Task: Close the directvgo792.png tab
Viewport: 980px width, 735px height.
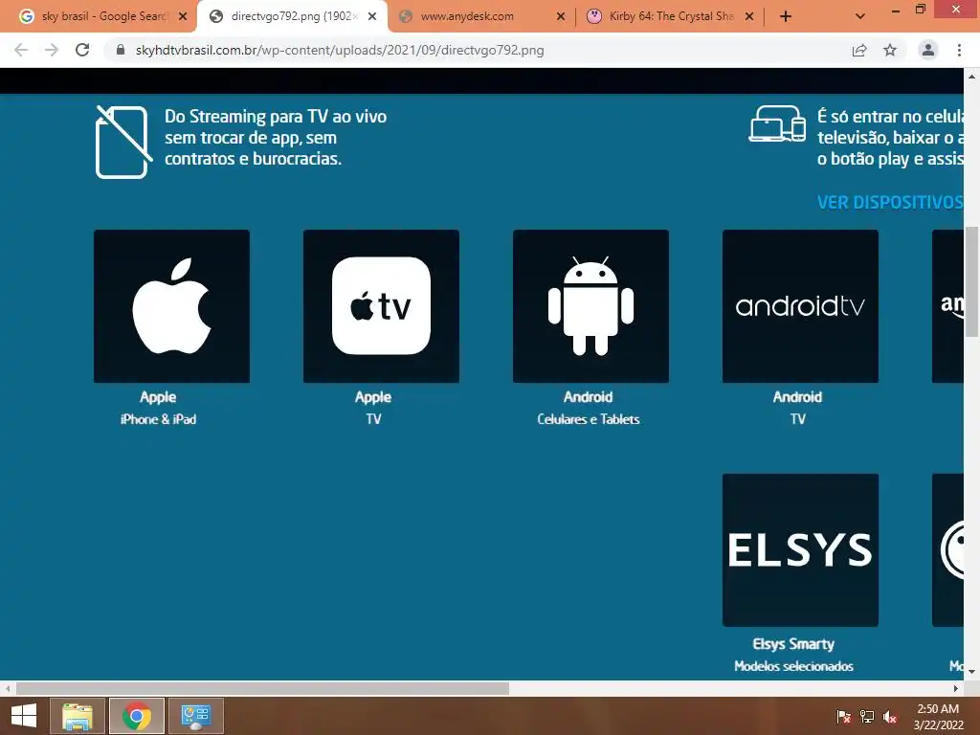Action: pos(372,16)
